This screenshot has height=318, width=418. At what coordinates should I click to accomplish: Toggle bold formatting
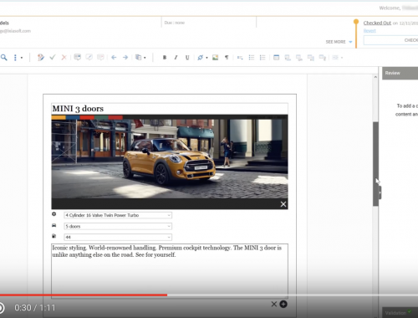165,58
